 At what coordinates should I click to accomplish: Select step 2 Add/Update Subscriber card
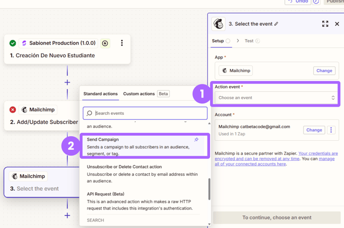click(x=41, y=116)
